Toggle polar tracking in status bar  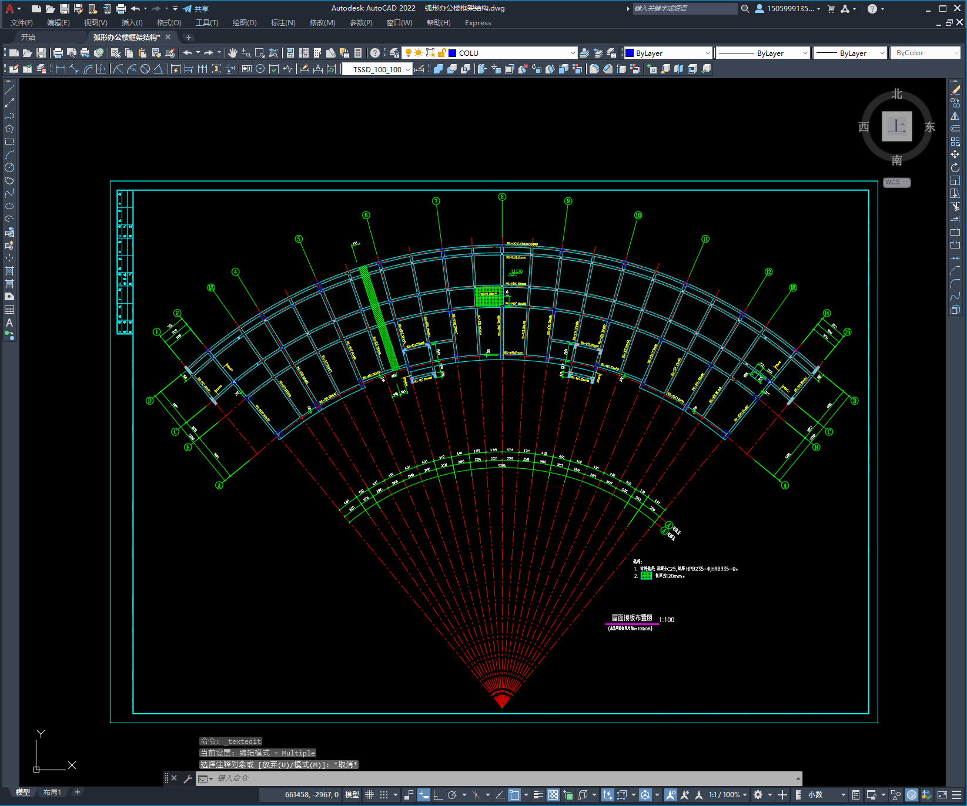[452, 795]
